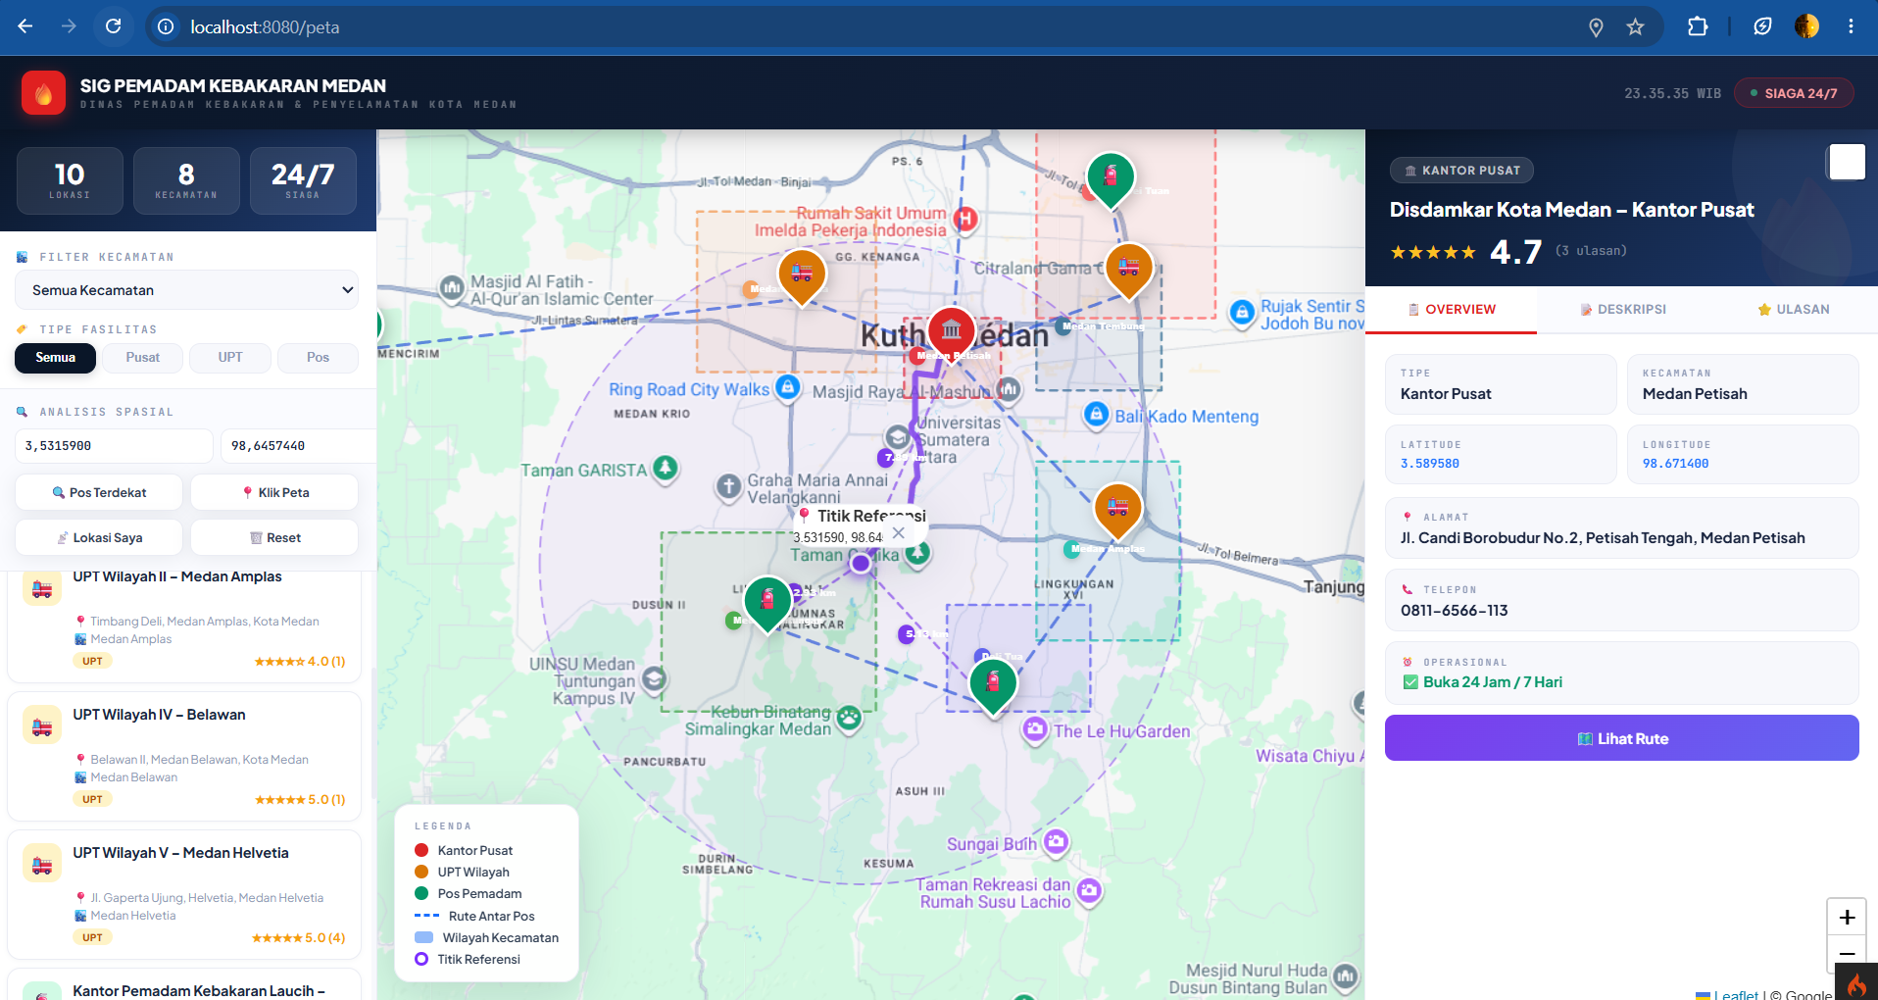Image resolution: width=1878 pixels, height=1000 pixels.
Task: Click the hospital icon by Rumah Sakit Umum
Action: (x=965, y=220)
